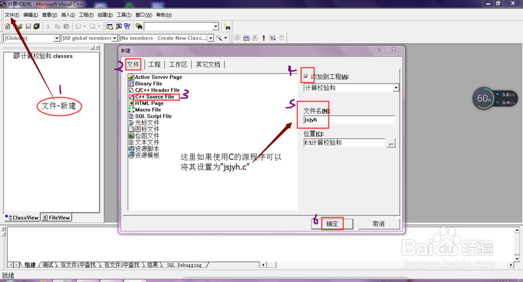Click the Redo arrow icon

tap(93, 26)
